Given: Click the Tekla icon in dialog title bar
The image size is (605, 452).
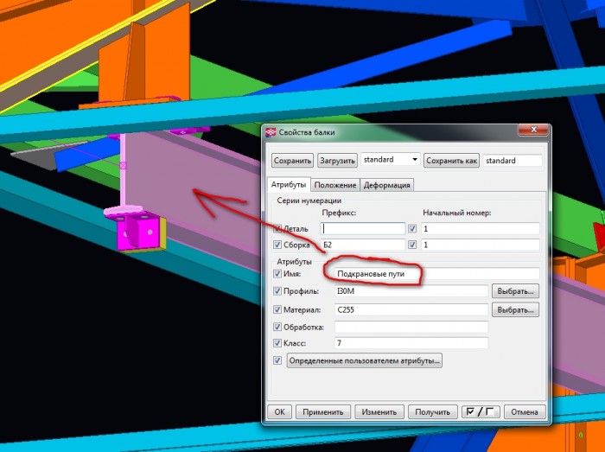Looking at the screenshot, I should (271, 132).
